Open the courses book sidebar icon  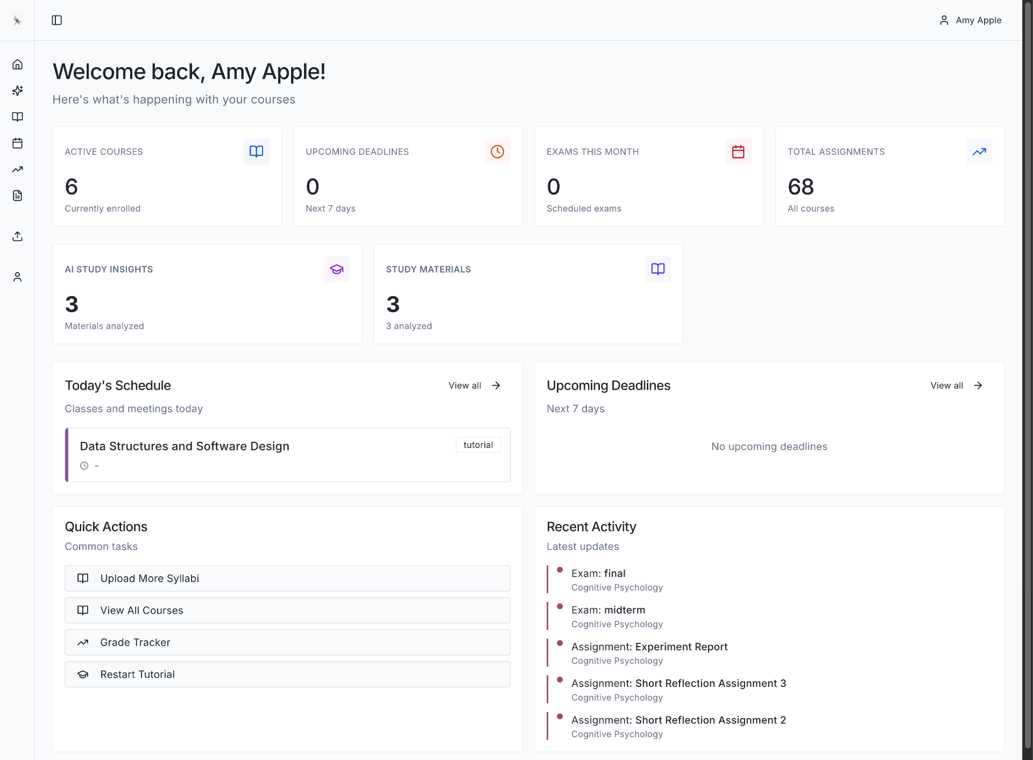pyautogui.click(x=17, y=117)
